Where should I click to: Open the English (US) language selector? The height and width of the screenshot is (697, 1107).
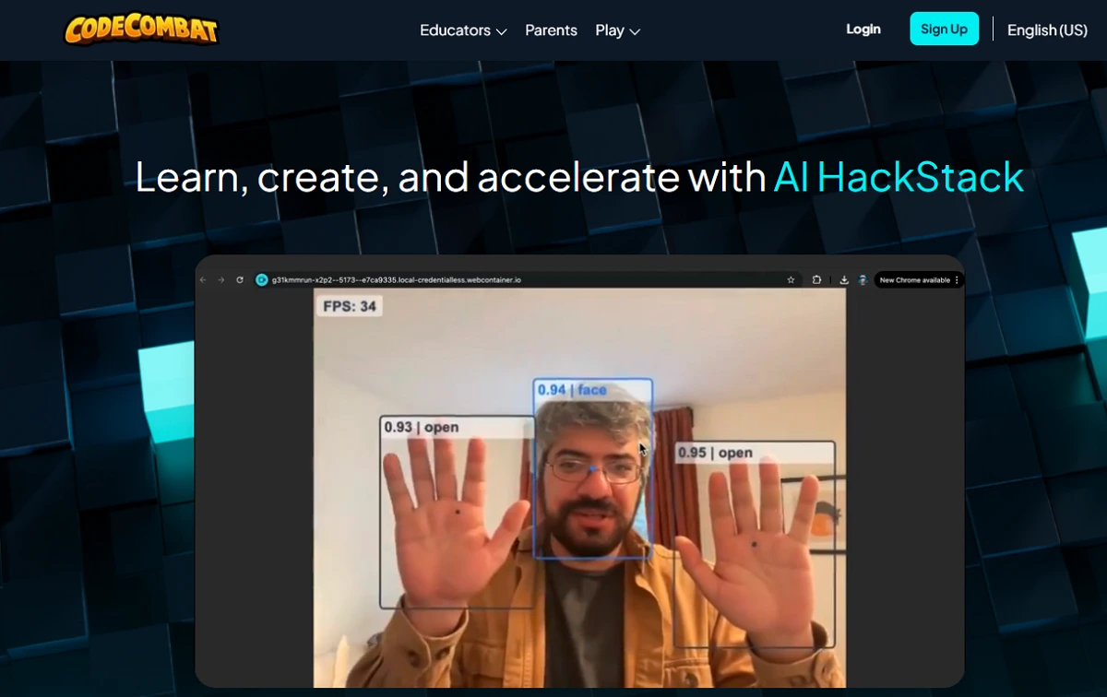point(1047,30)
